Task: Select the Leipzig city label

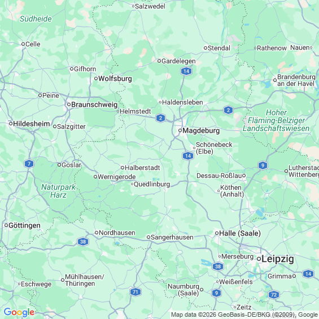Action: pyautogui.click(x=278, y=259)
